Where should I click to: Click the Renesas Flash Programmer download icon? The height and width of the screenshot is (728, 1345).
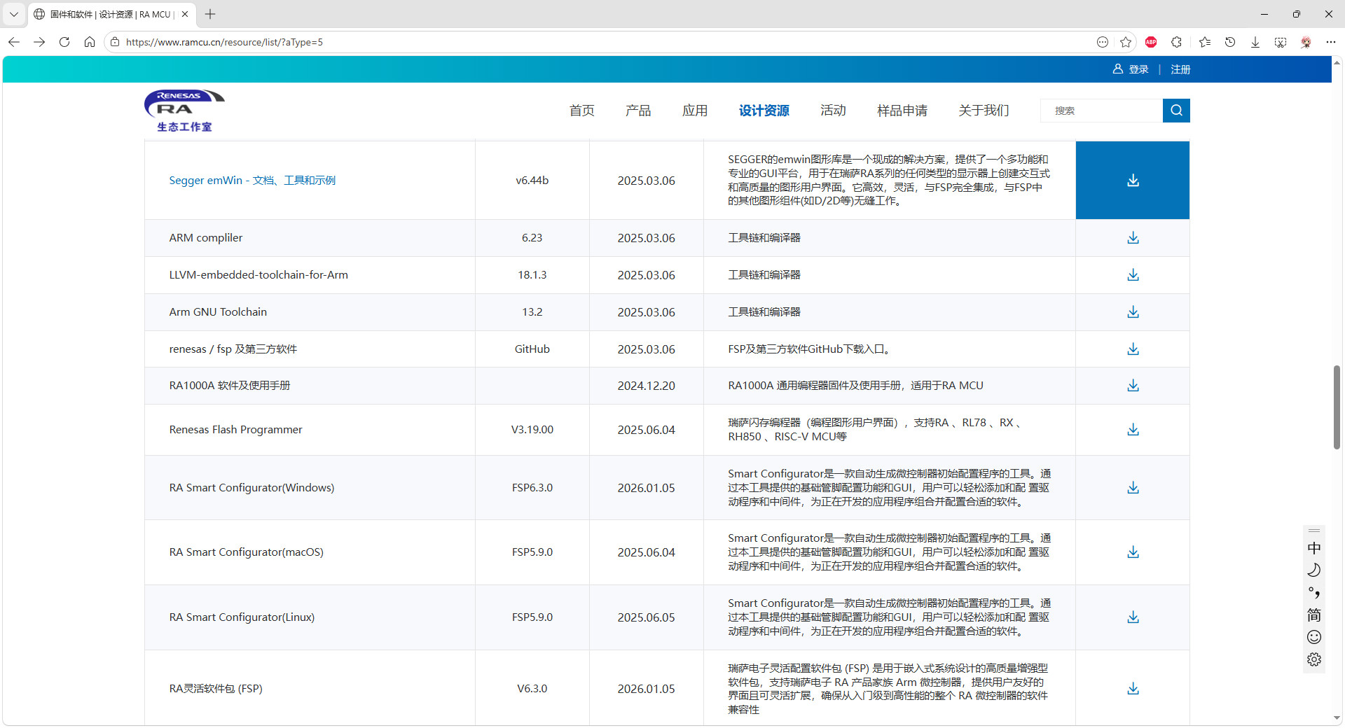(x=1133, y=430)
